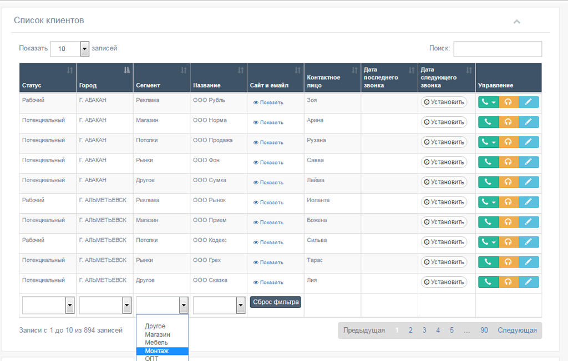Click edit pencil icon for ООО Сказка
This screenshot has height=361, width=568.
point(529,282)
